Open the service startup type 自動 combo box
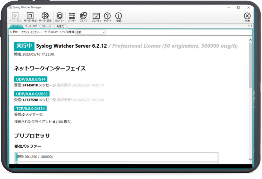Viewport: 262px width, 179px height. 90,32
